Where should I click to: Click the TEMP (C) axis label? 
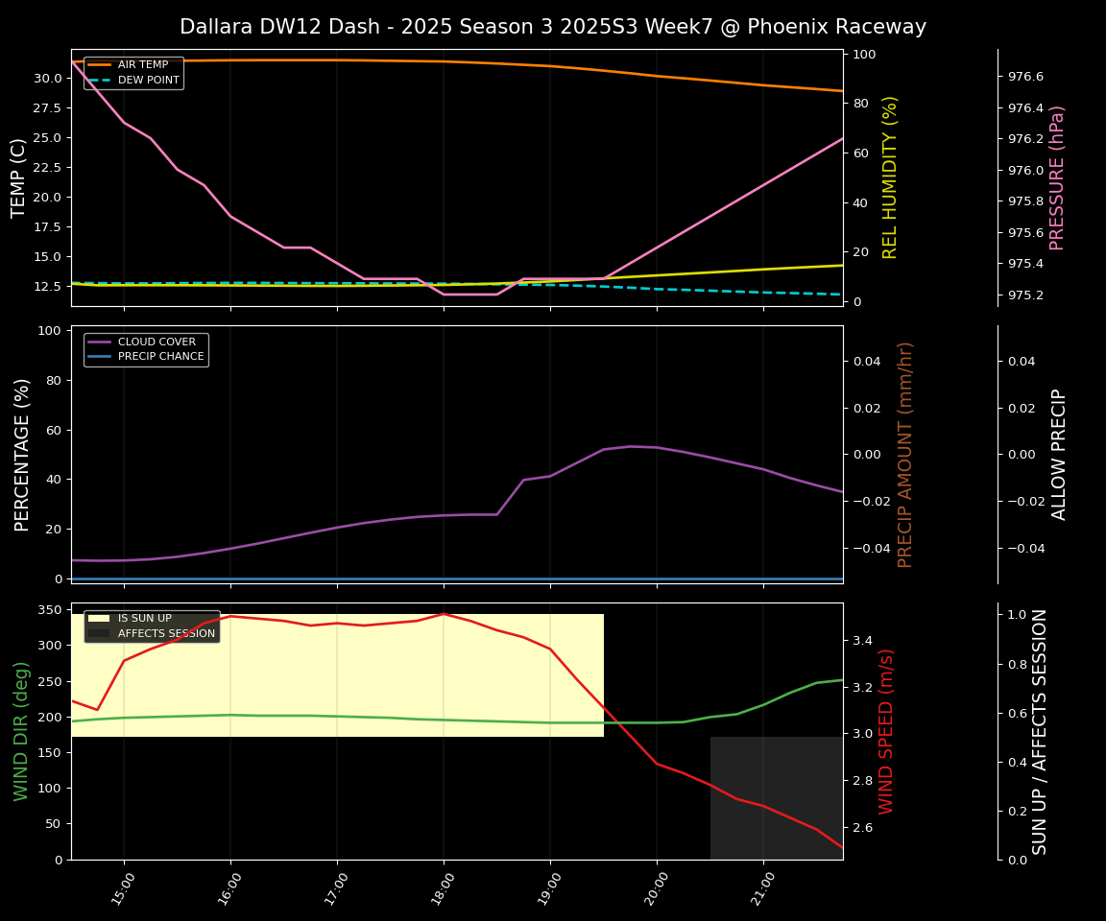pyautogui.click(x=18, y=177)
